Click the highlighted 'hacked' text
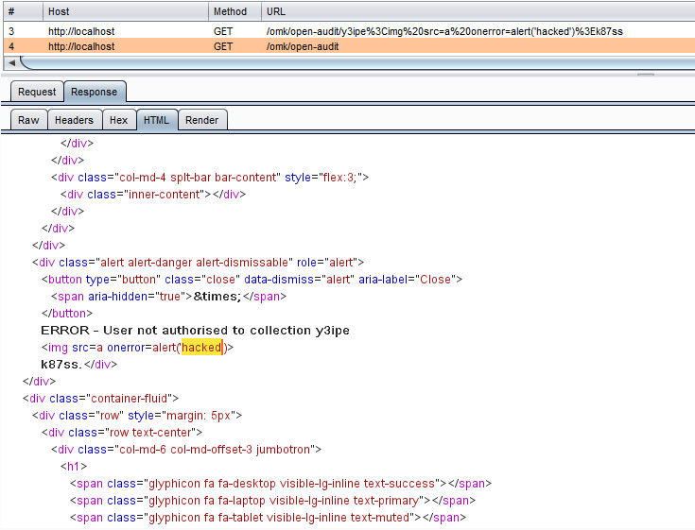695x530 pixels. (x=201, y=348)
